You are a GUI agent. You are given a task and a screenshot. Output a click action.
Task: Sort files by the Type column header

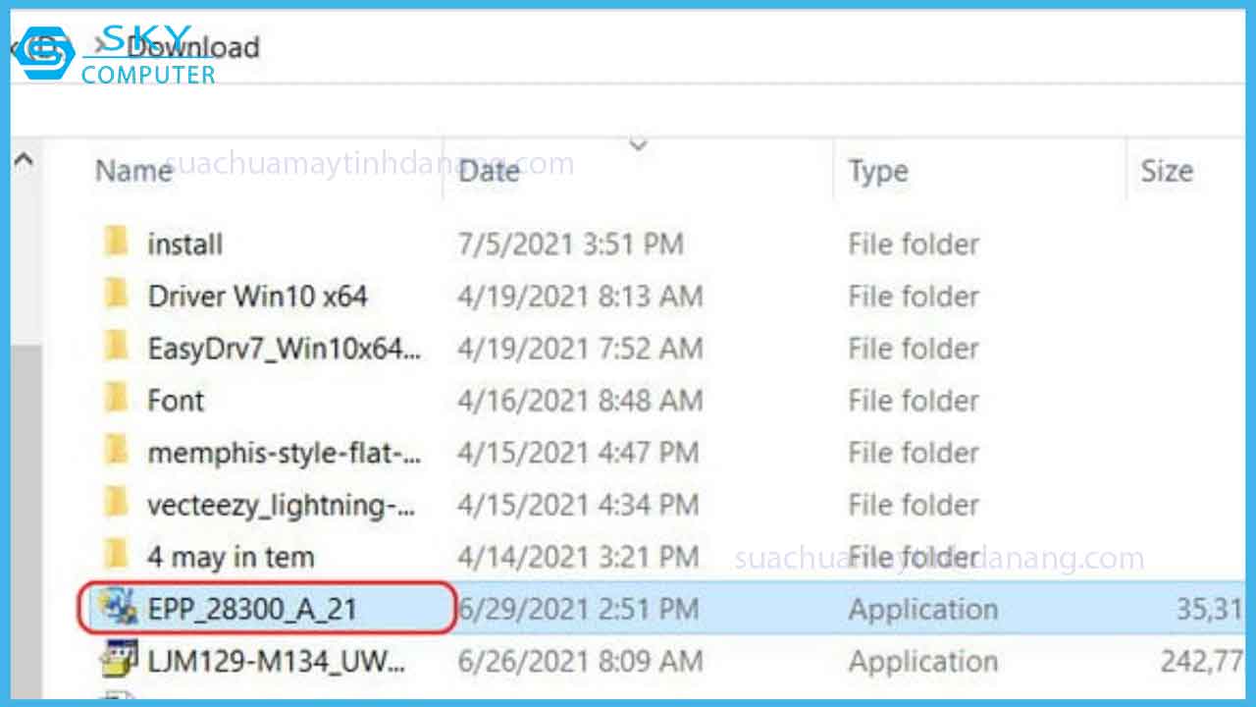point(876,170)
